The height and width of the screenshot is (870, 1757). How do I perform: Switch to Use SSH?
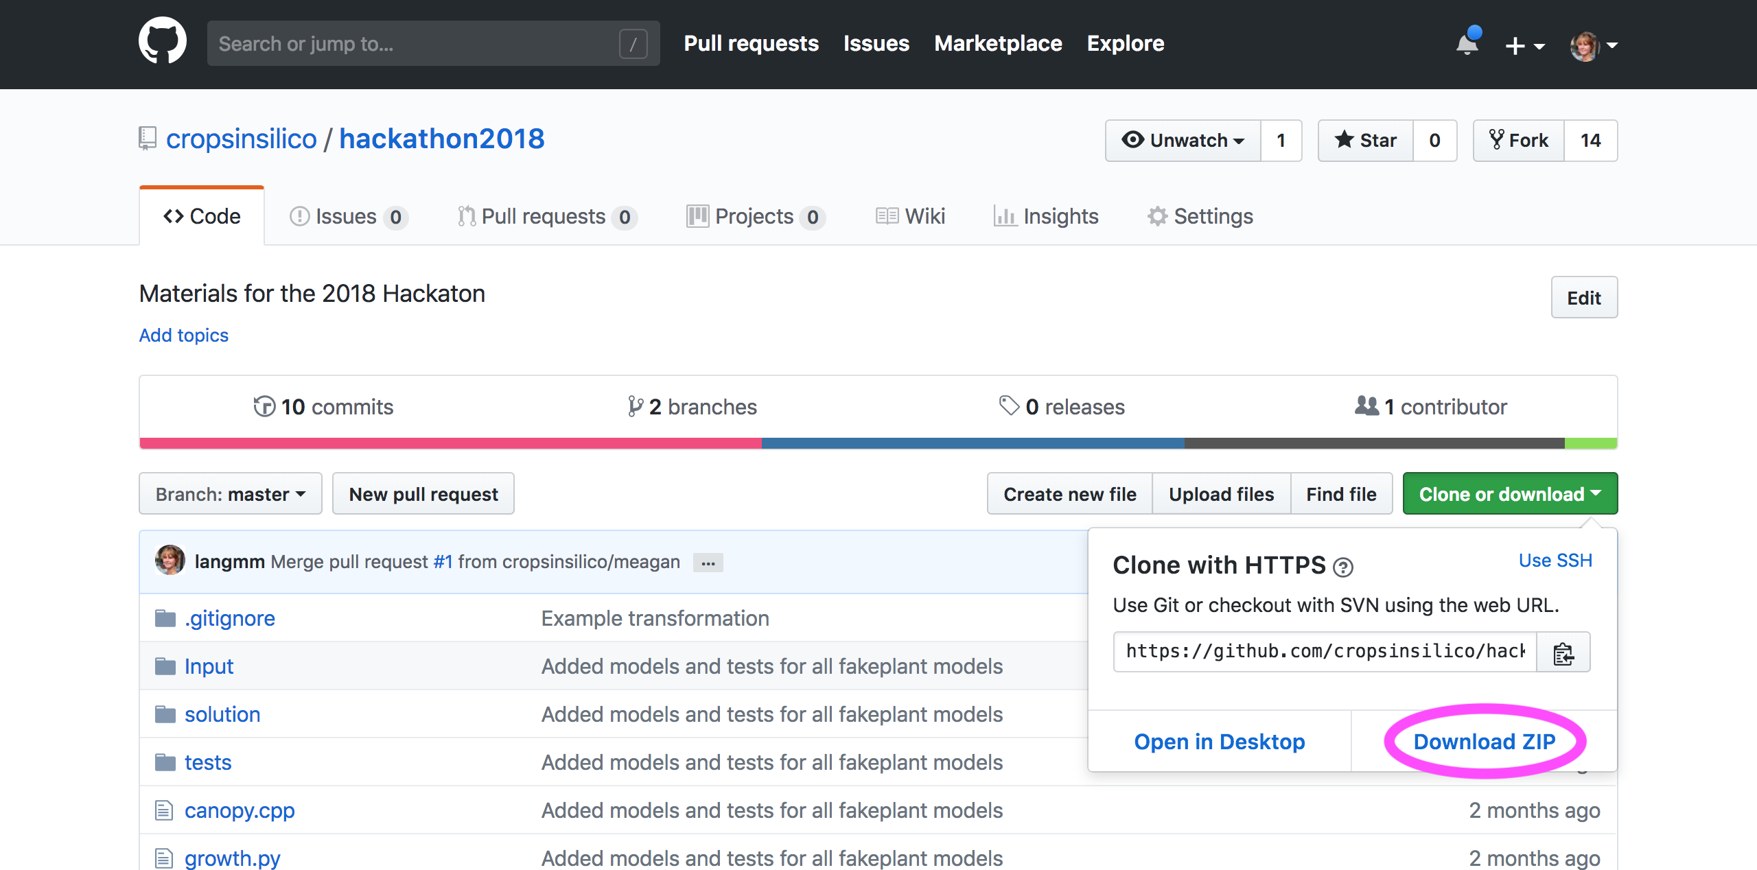[x=1555, y=561]
